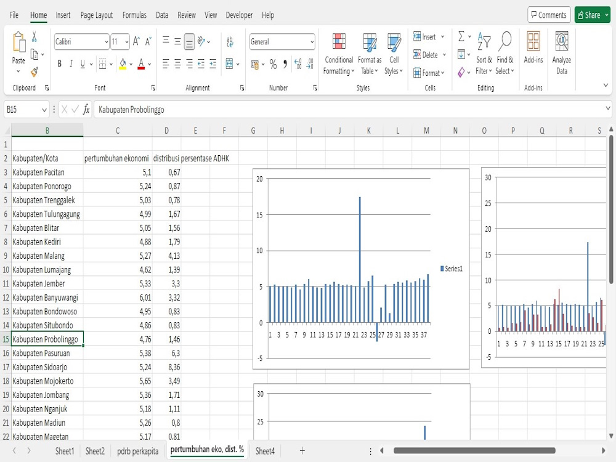This screenshot has width=616, height=462.
Task: Expand the Name Box dropdown arrow
Action: point(44,110)
